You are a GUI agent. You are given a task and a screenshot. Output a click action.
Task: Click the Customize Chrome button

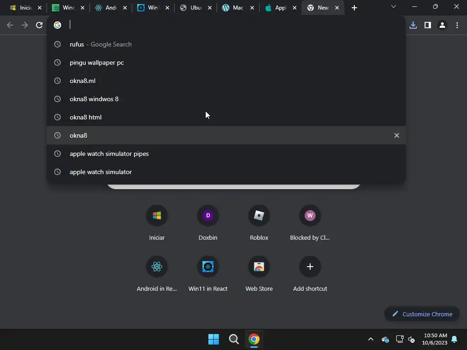(x=422, y=314)
